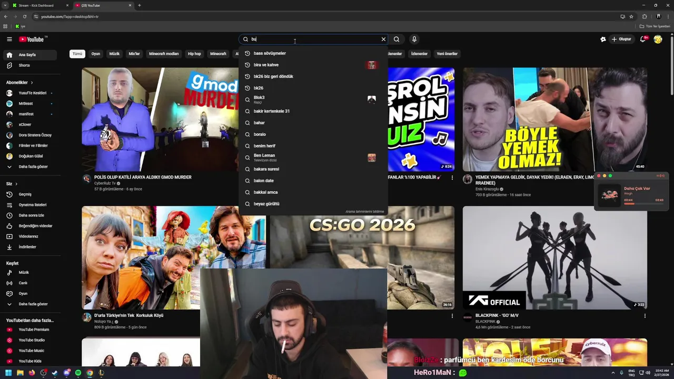
Task: Click the magnifier search button
Action: [397, 39]
